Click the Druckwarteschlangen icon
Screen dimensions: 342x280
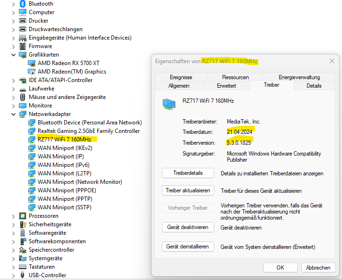23,29
